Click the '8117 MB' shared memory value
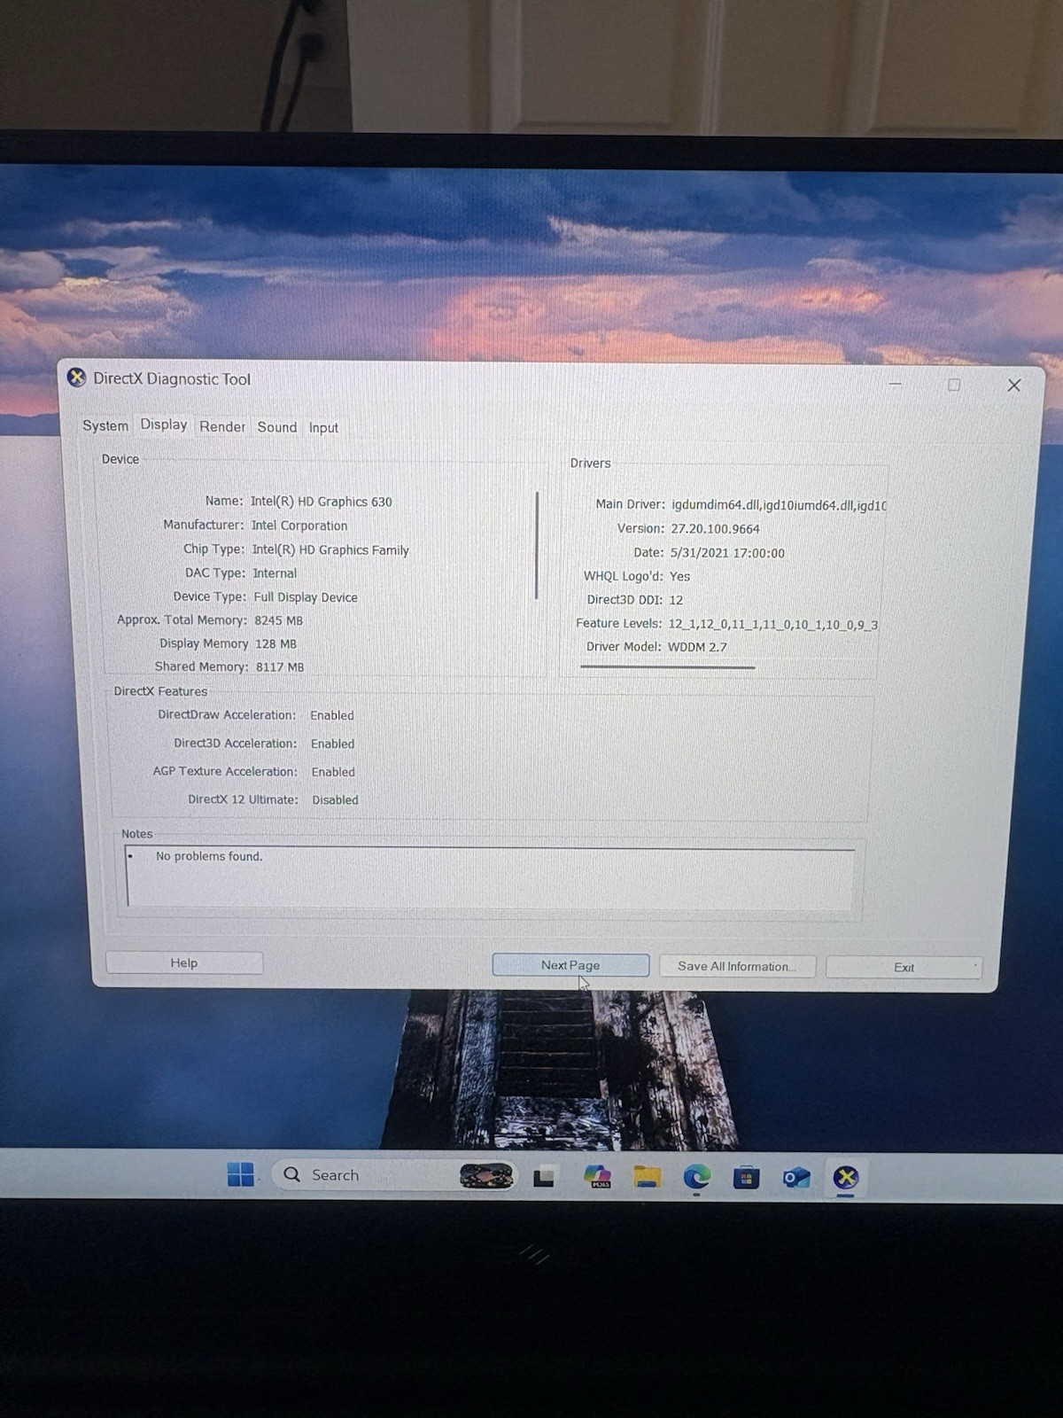Image resolution: width=1063 pixels, height=1418 pixels. coord(279,666)
